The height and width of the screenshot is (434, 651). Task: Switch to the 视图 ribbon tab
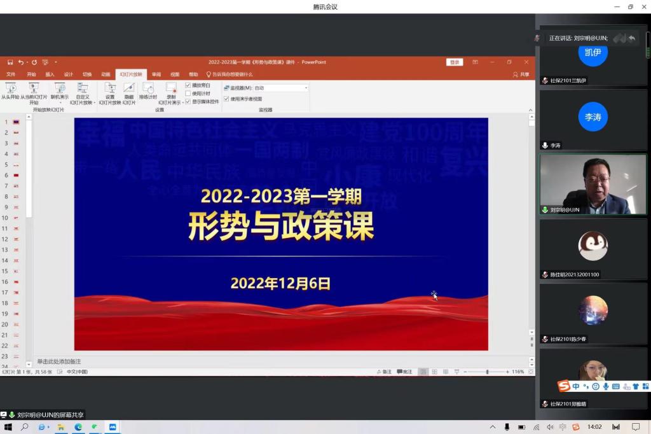click(175, 74)
